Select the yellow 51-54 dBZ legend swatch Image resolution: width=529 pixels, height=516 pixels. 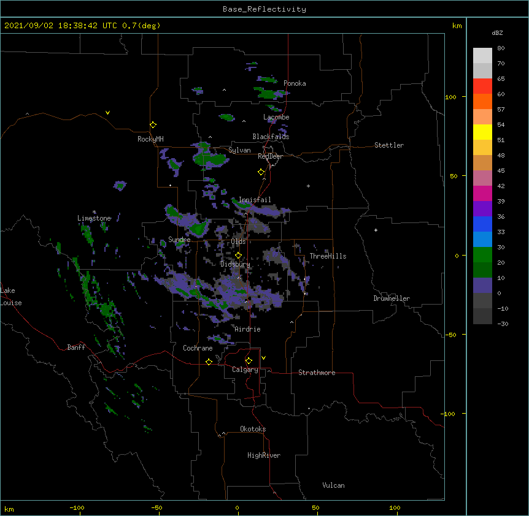482,132
